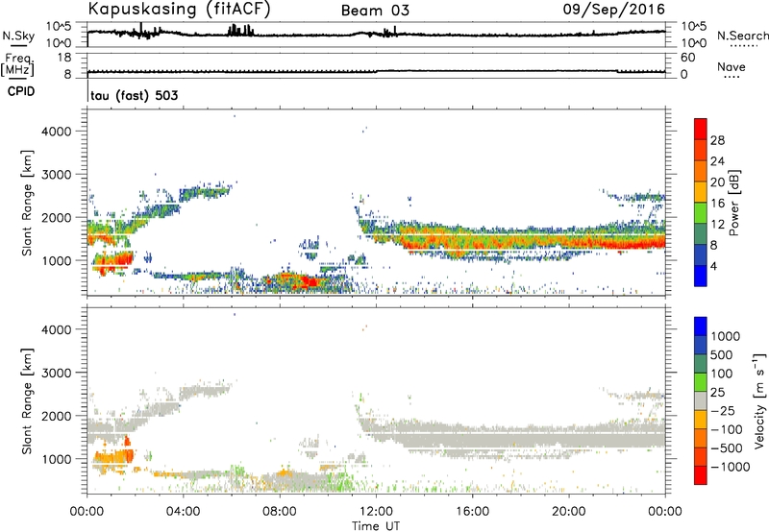Click the '04:00' time axis tick label
The height and width of the screenshot is (532, 769).
183,512
